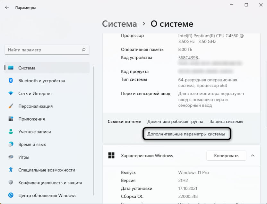Go to the Игры section
This screenshot has width=267, height=204.
tap(47, 157)
